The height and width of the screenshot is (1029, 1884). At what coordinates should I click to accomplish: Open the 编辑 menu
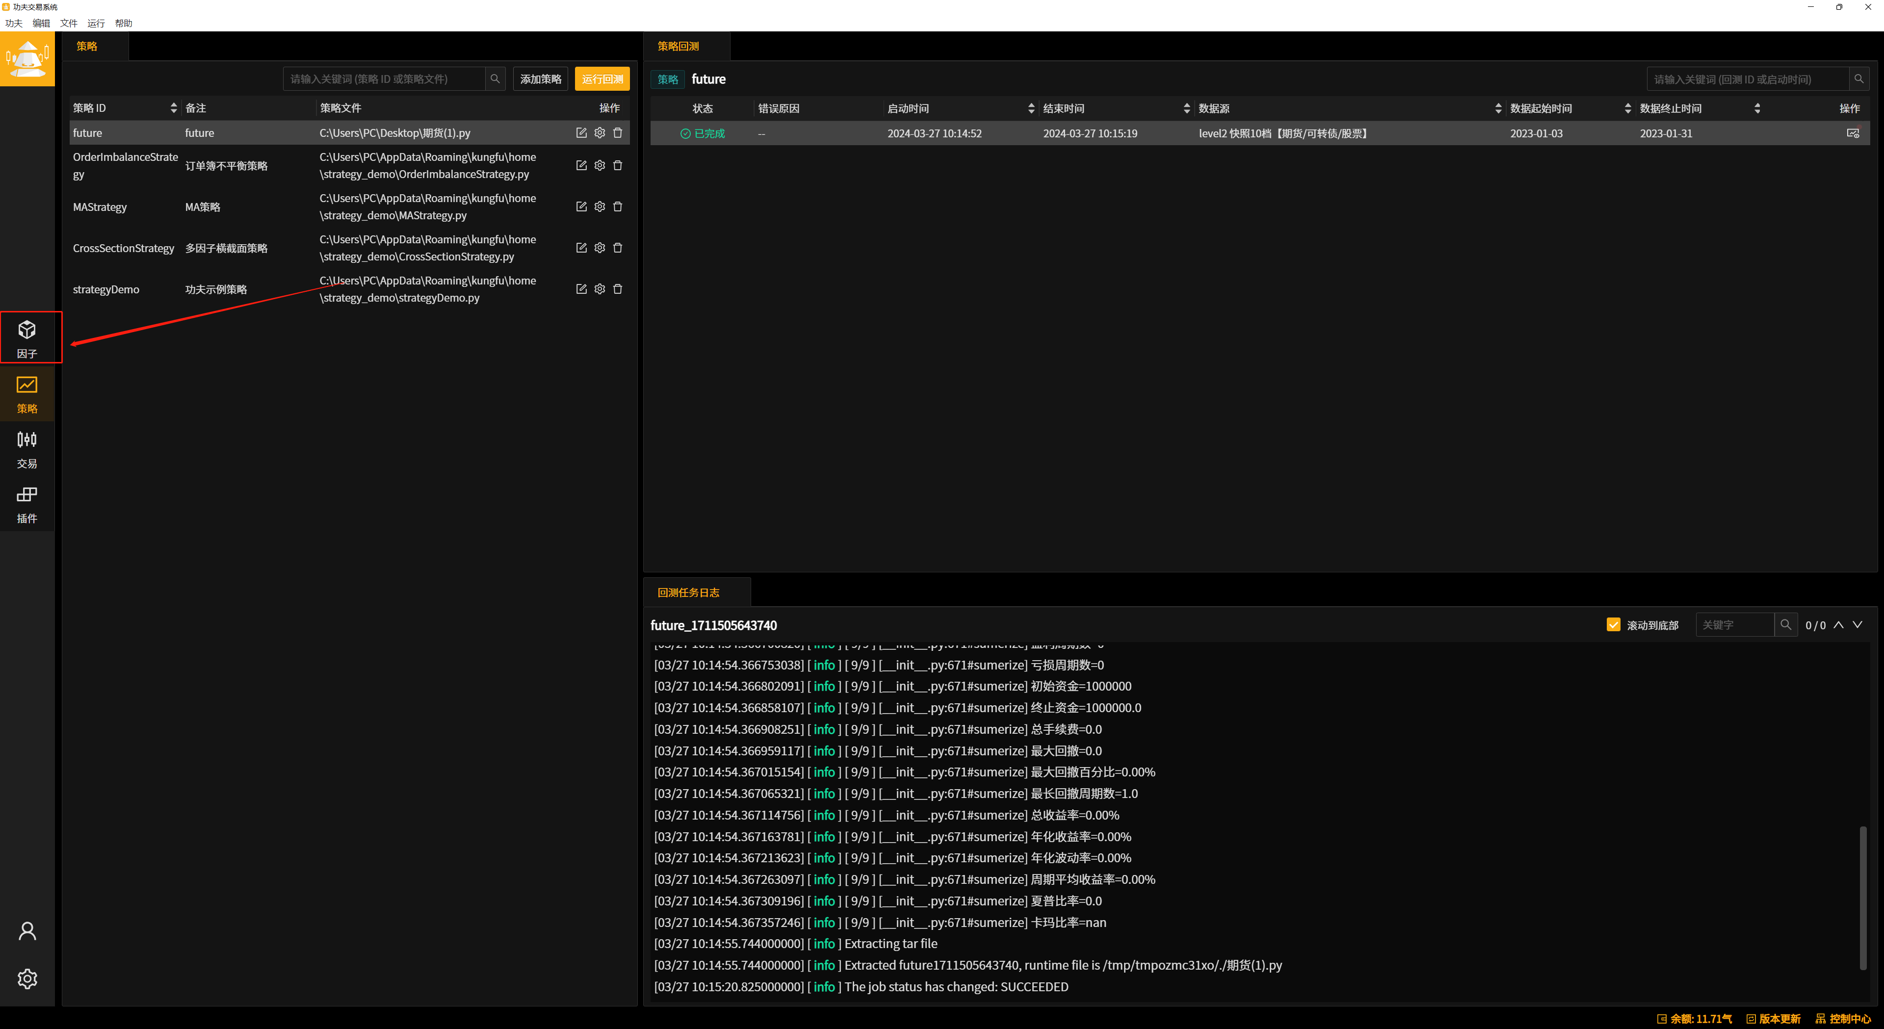coord(41,24)
